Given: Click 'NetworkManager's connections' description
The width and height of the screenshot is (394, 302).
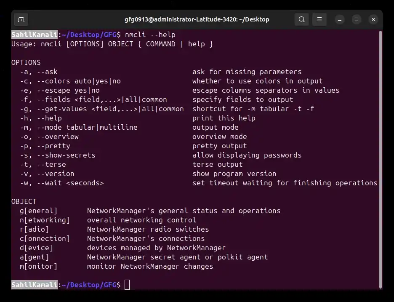Looking at the screenshot, I should (146, 239).
